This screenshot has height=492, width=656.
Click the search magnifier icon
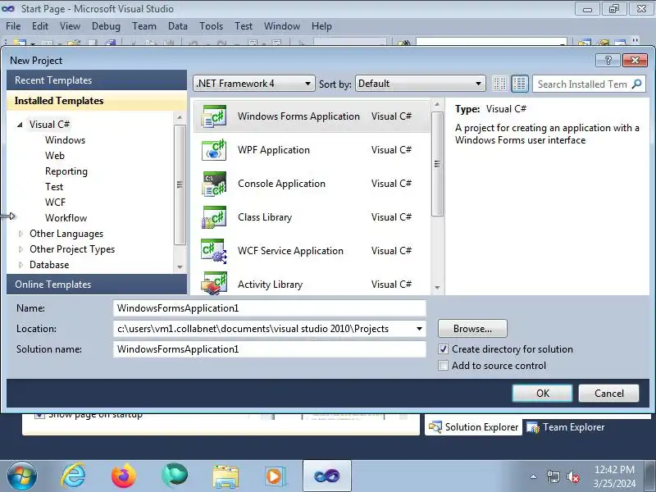pyautogui.click(x=636, y=84)
